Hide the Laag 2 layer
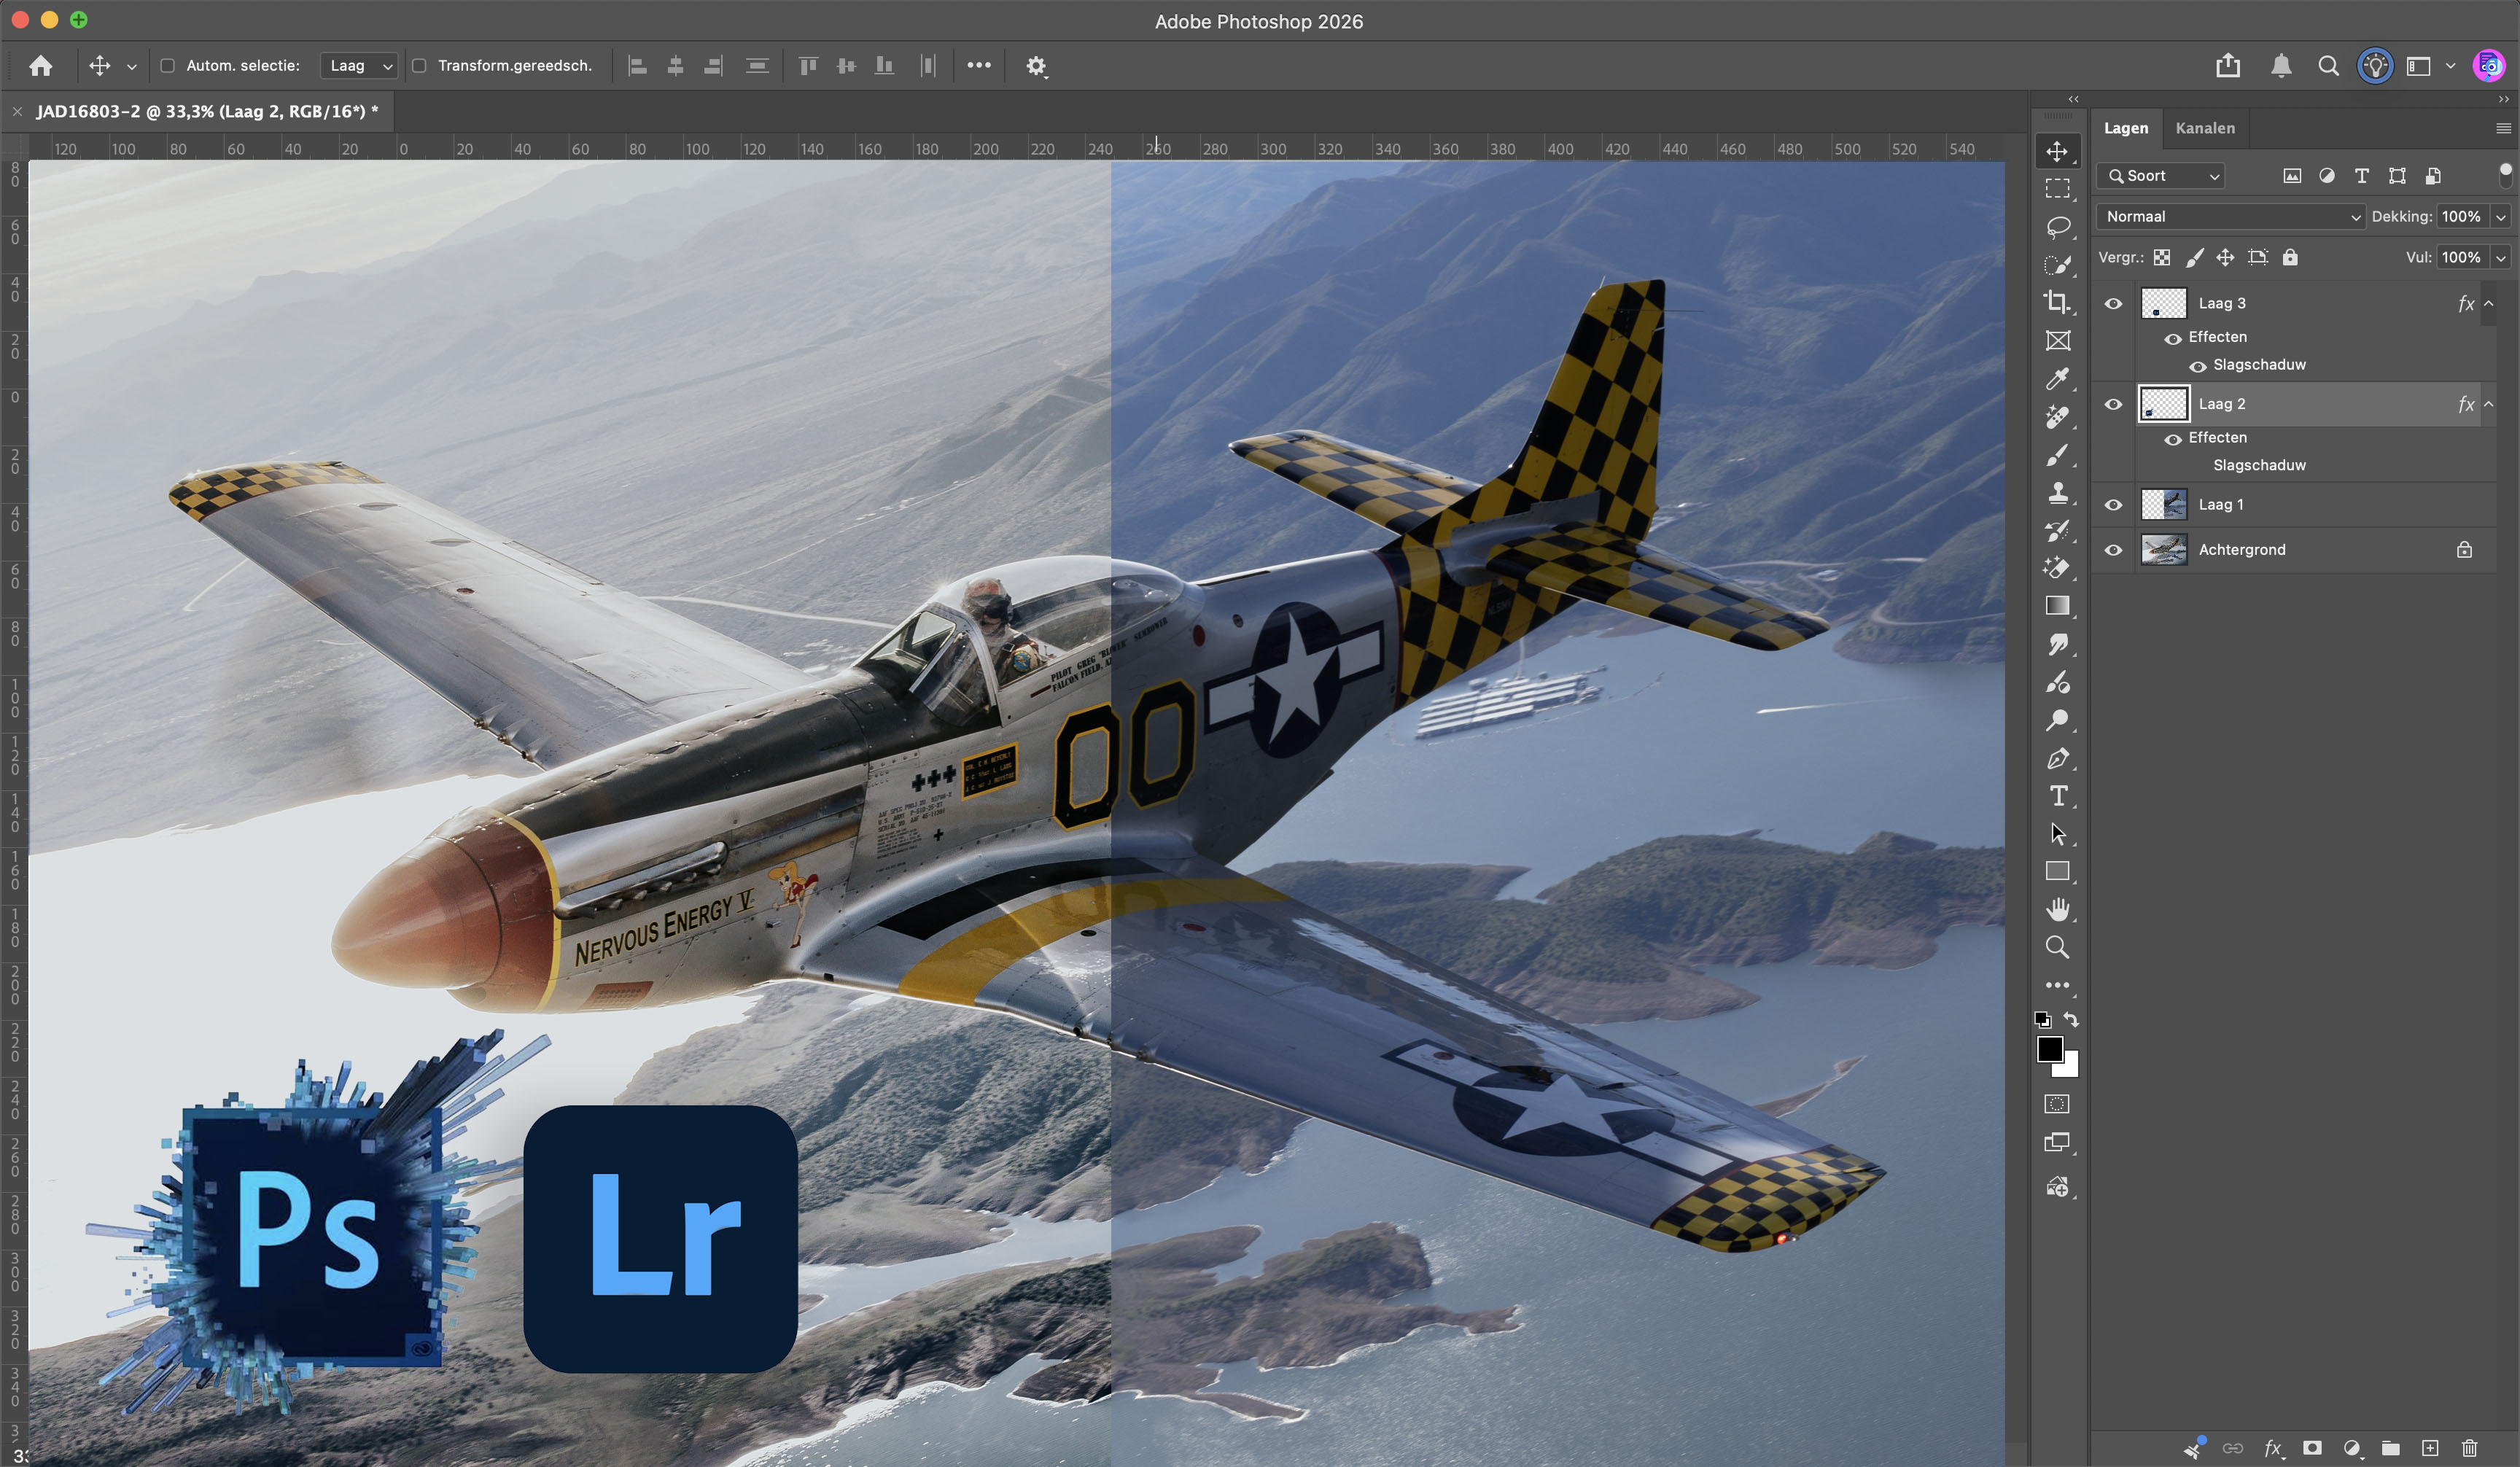 (2113, 405)
